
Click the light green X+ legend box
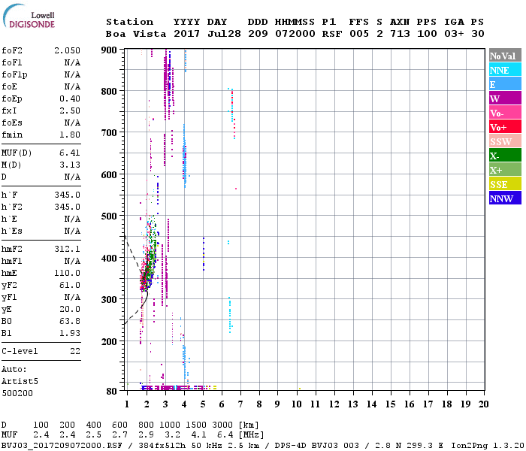(503, 170)
